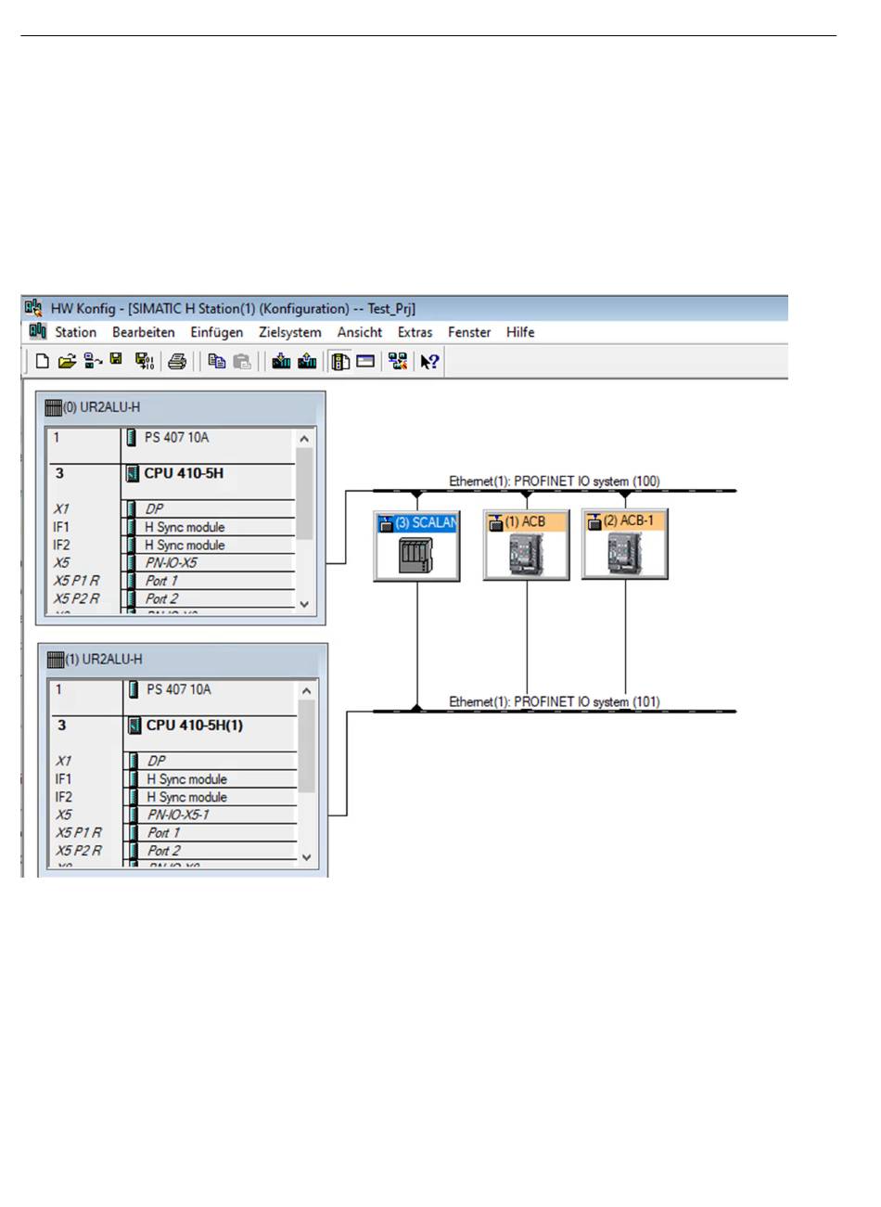Click the module icon beside PN-IO-X5-1
Image resolution: width=881 pixels, height=1207 pixels.
134,815
